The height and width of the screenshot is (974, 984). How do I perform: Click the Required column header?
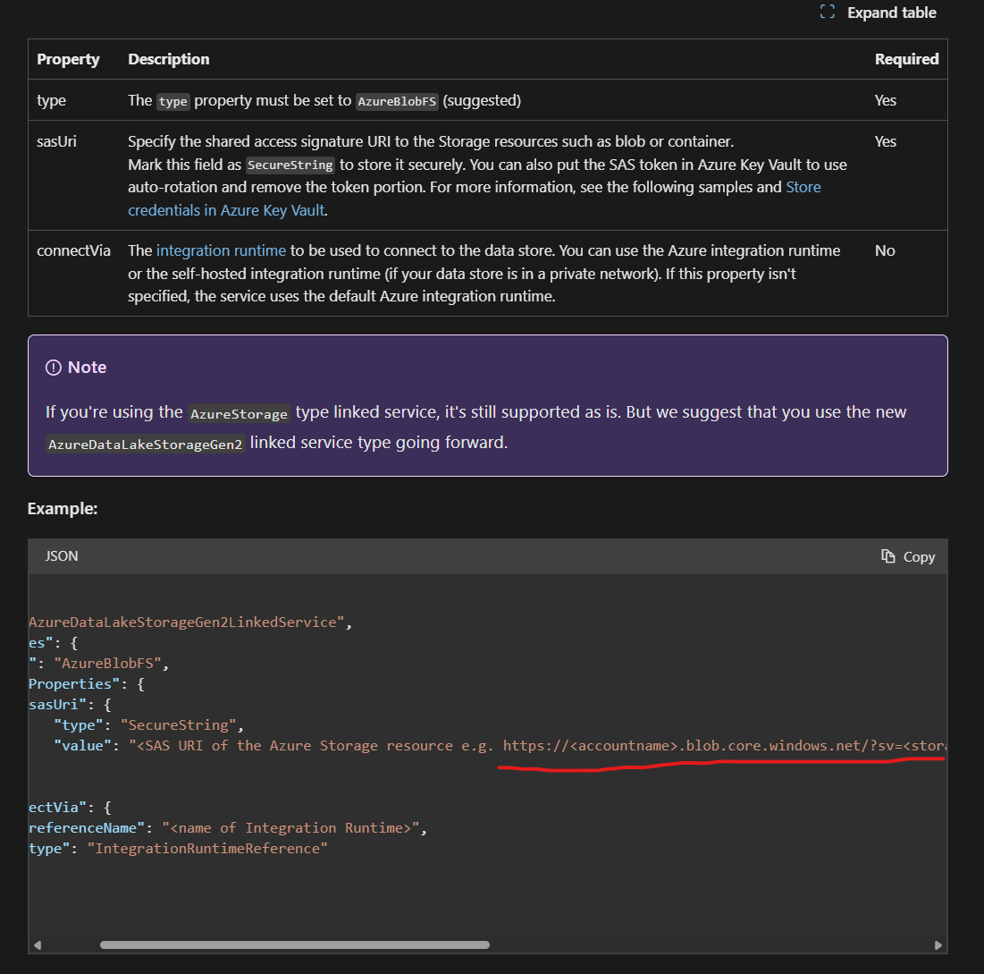point(906,59)
